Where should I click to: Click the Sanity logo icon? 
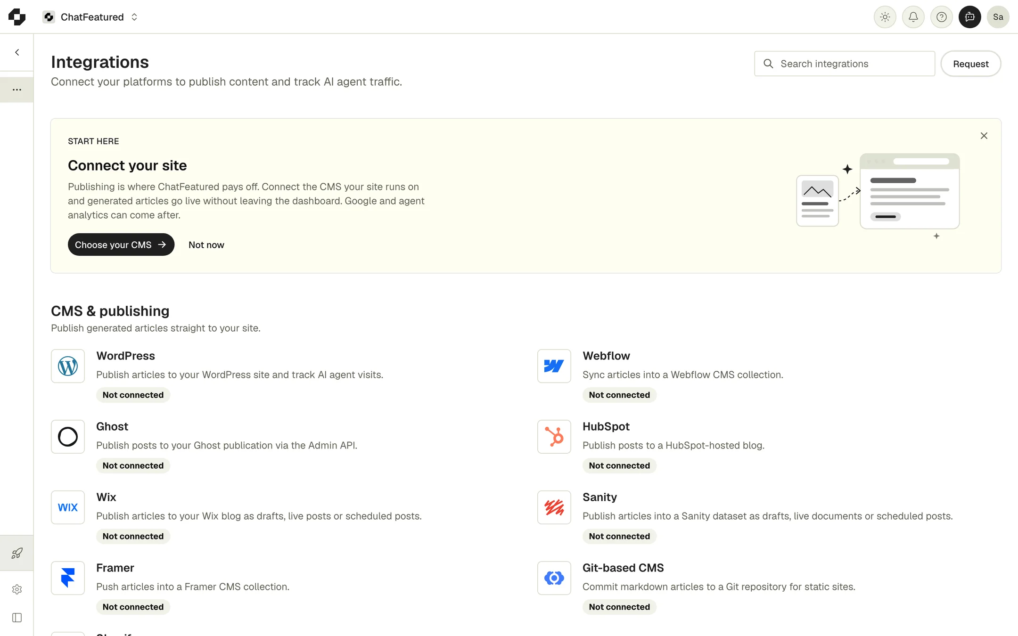click(554, 507)
